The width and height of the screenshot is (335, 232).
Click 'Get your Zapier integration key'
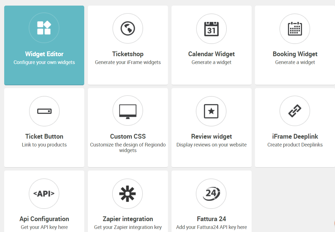click(x=128, y=227)
